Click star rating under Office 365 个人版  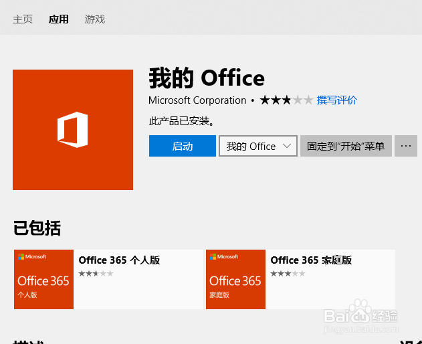[96, 274]
